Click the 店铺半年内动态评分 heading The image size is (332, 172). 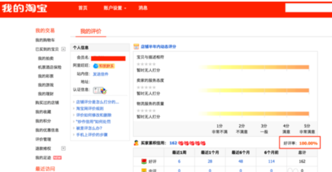[x=158, y=47]
